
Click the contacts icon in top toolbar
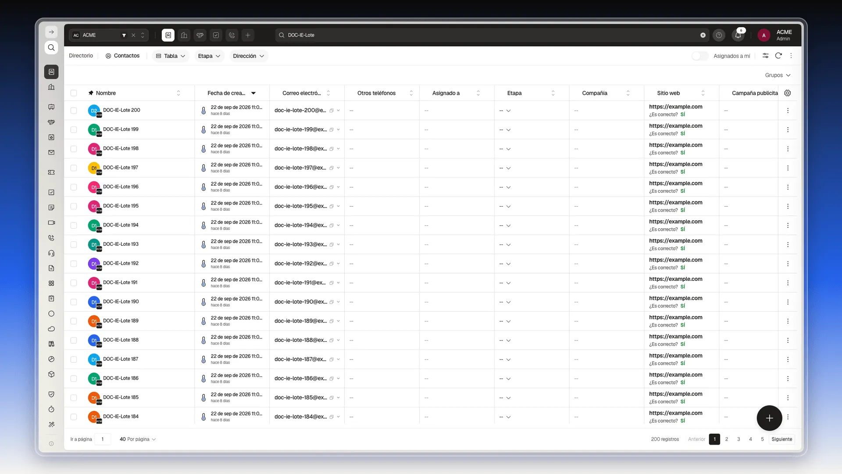[x=168, y=35]
